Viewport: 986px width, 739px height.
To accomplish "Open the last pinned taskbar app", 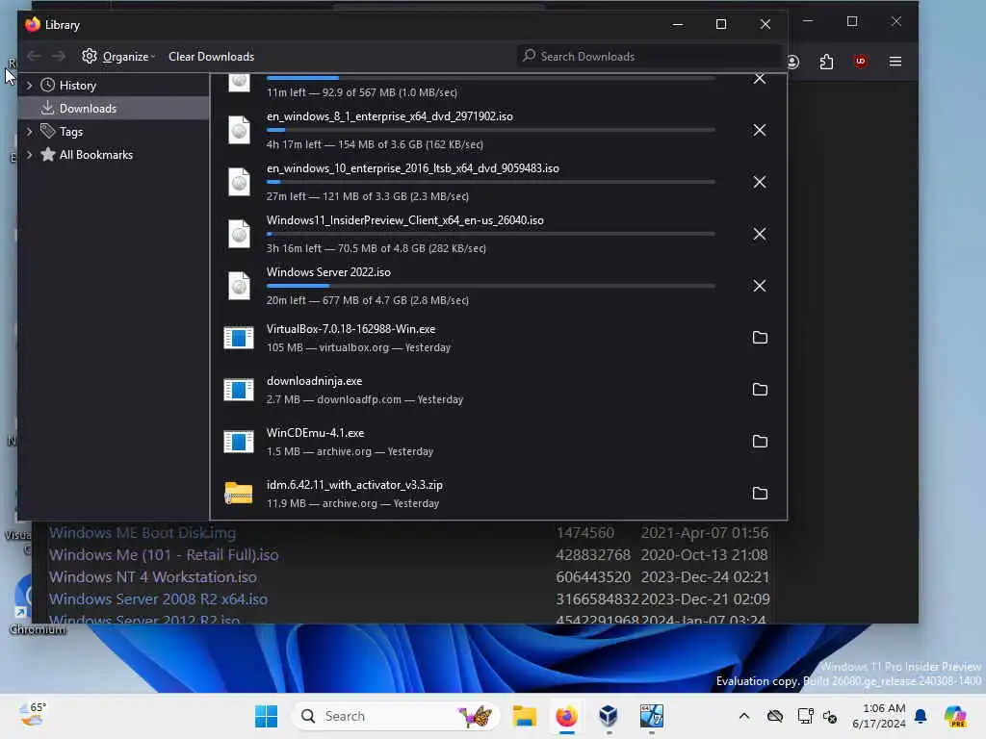I will 652,716.
